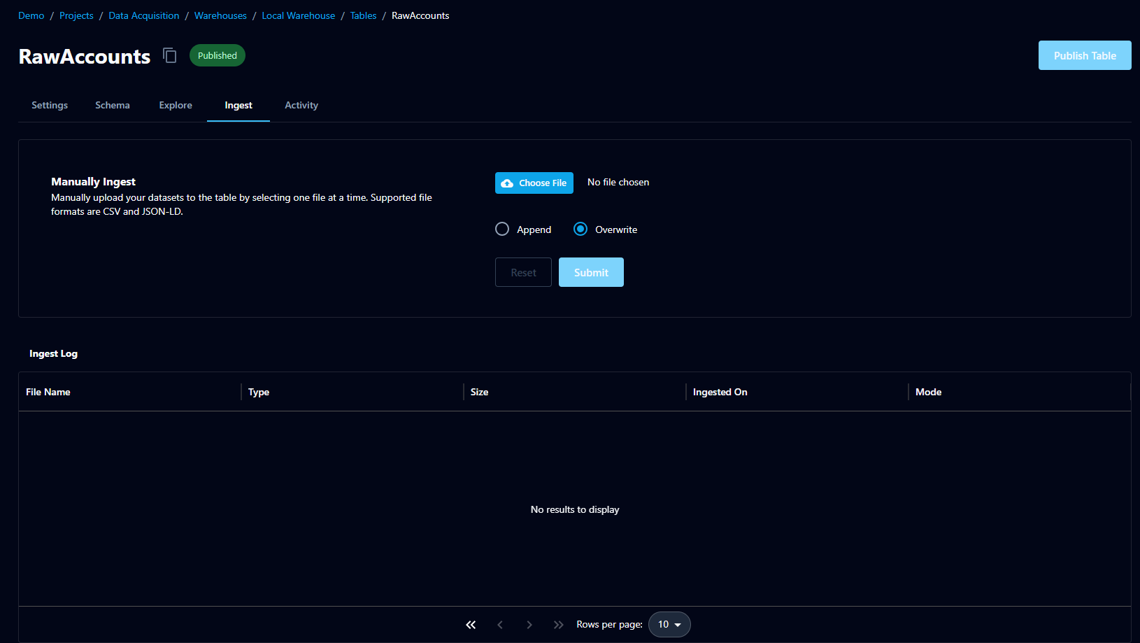1140x643 pixels.
Task: Open the Rows per page dropdown
Action: 669,625
